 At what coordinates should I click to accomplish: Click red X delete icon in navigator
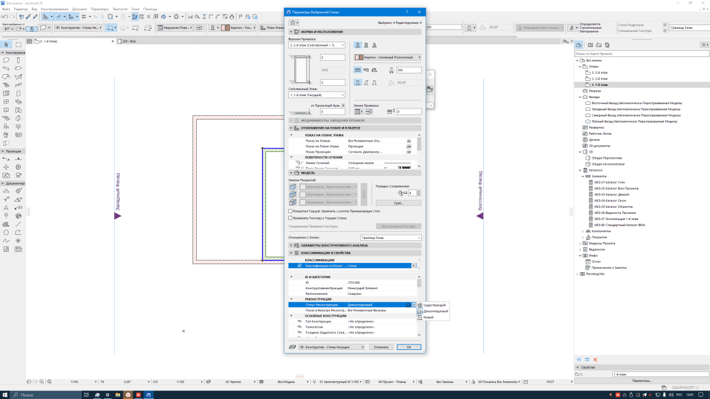[595, 360]
